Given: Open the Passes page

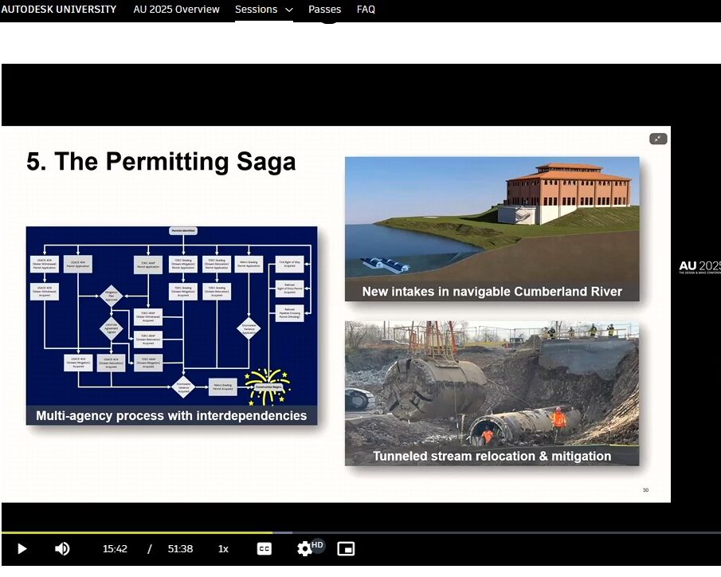Looking at the screenshot, I should point(324,10).
